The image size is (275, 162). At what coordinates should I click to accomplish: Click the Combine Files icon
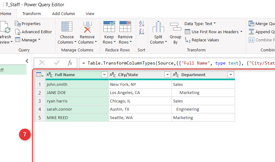coord(251,40)
